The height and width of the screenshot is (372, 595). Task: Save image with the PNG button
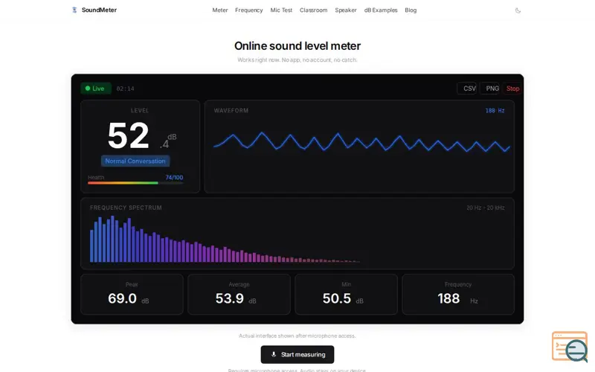tap(490, 89)
